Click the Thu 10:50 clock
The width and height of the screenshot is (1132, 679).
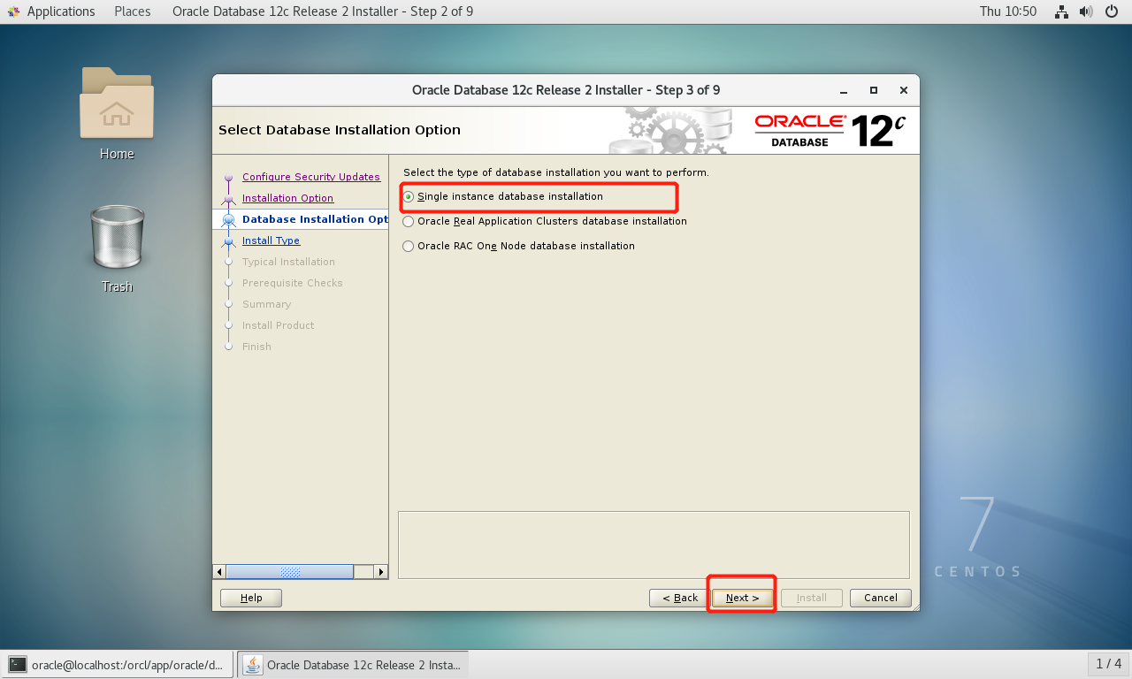(x=1008, y=11)
